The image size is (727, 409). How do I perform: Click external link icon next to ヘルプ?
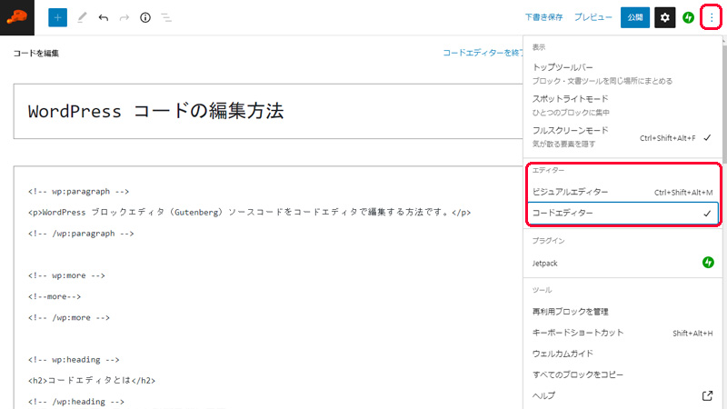pos(707,395)
